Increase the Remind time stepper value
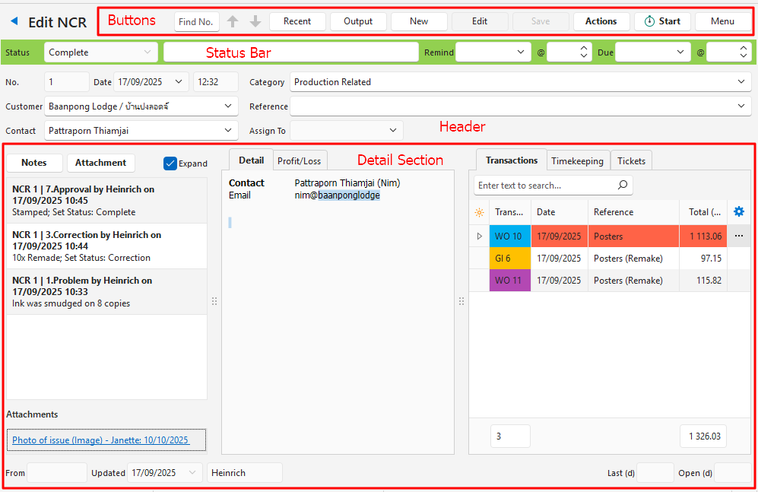The width and height of the screenshot is (758, 492). 584,49
